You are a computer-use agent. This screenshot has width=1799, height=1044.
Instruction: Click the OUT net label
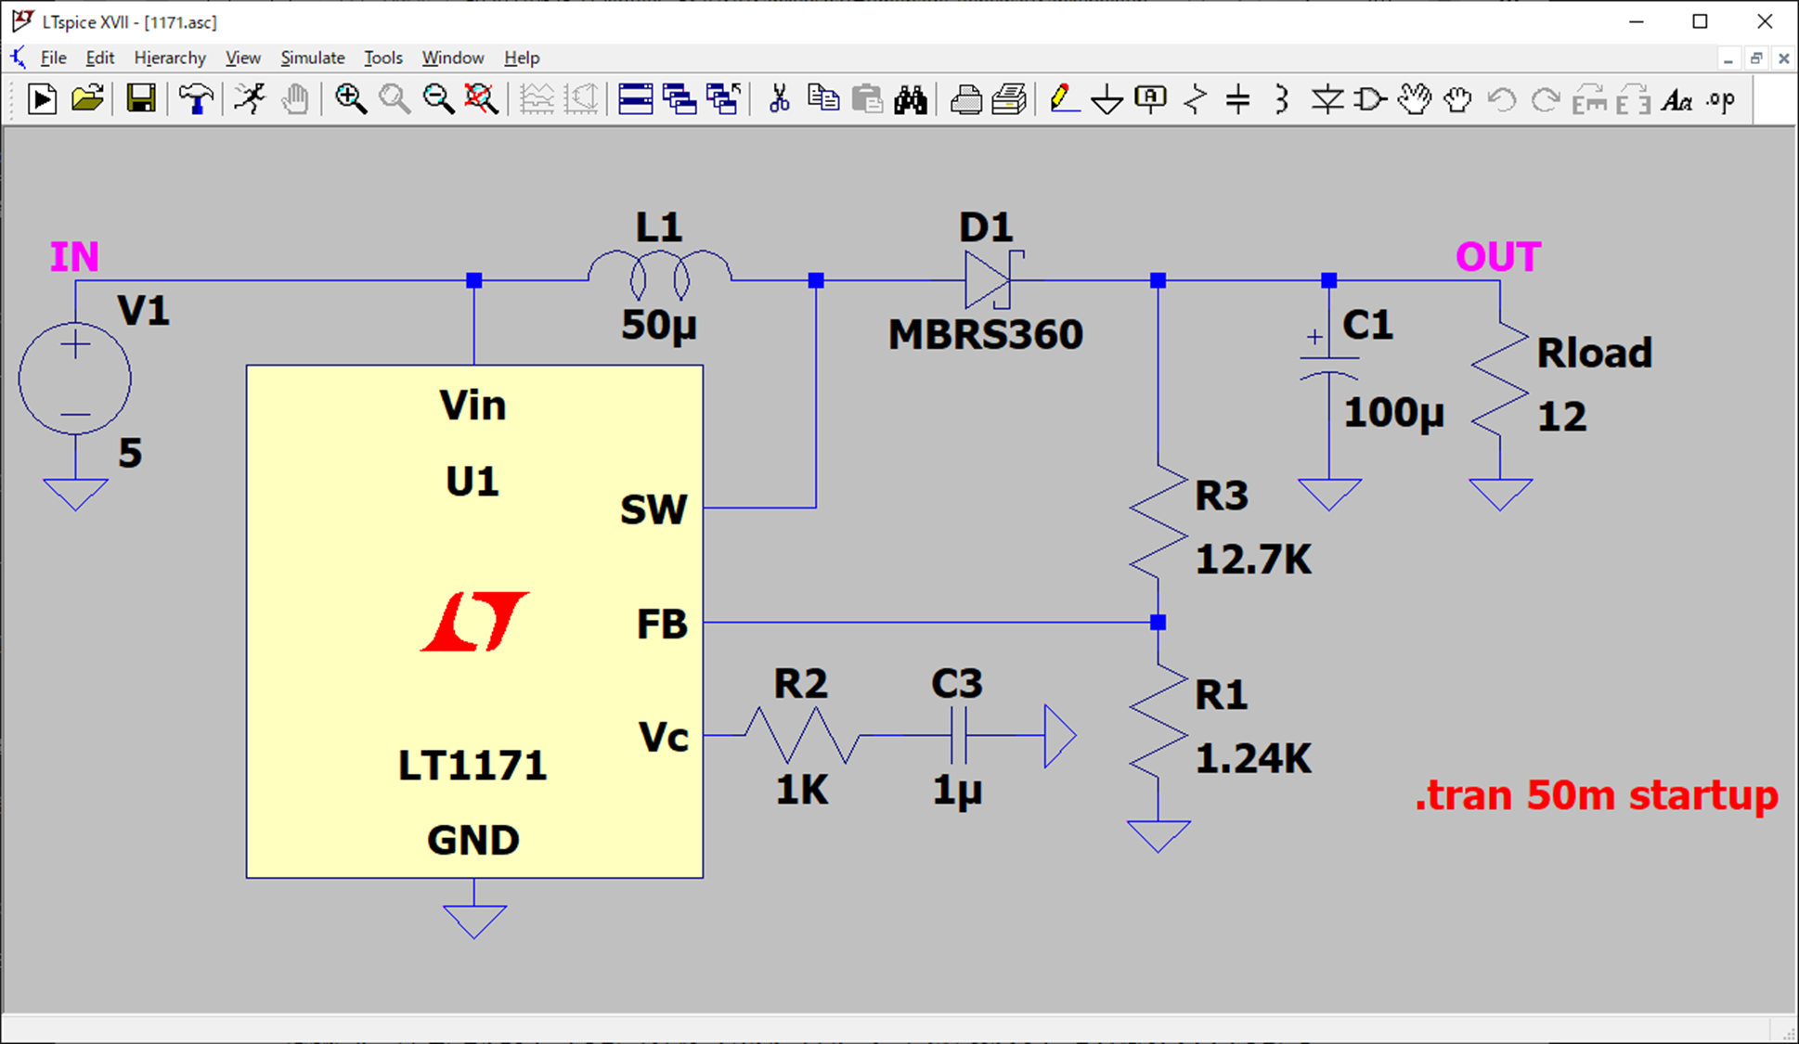[x=1497, y=256]
